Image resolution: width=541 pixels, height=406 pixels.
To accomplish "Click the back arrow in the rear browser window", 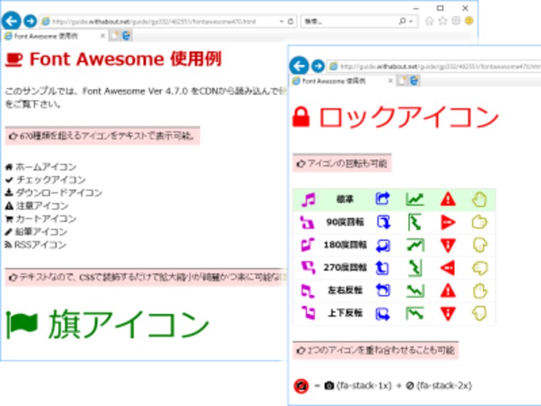I will [x=11, y=21].
